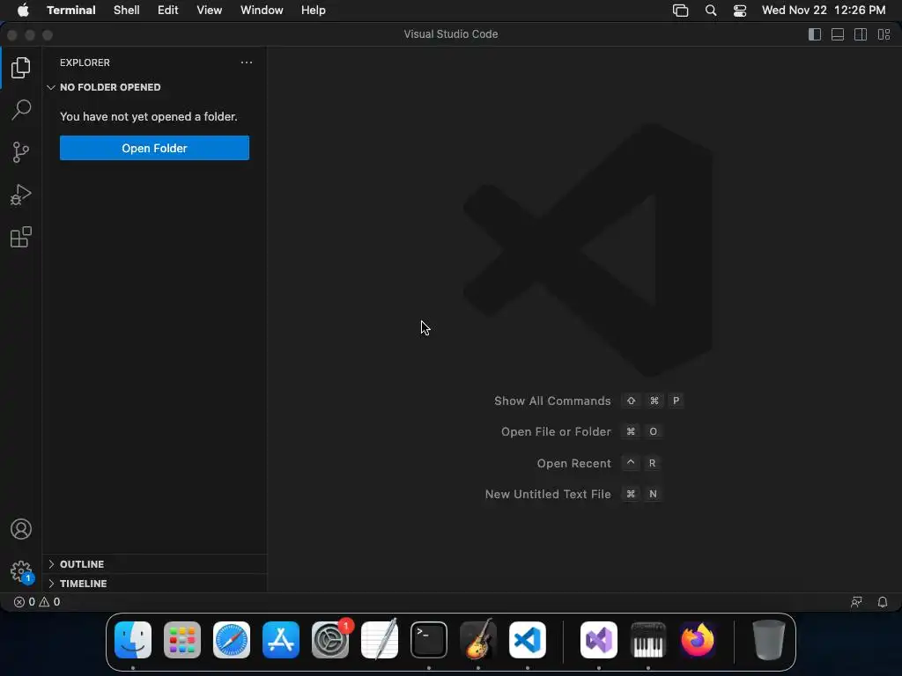902x676 pixels.
Task: Open the Extensions view icon
Action: pyautogui.click(x=21, y=237)
